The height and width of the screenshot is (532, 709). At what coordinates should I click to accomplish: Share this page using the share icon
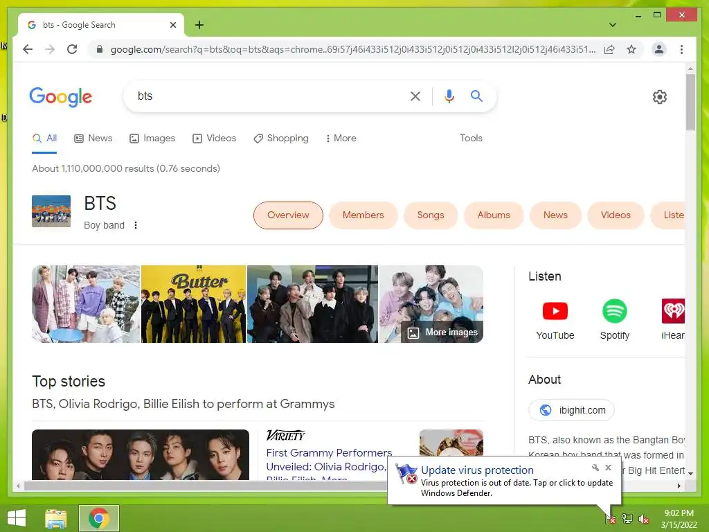tap(609, 49)
